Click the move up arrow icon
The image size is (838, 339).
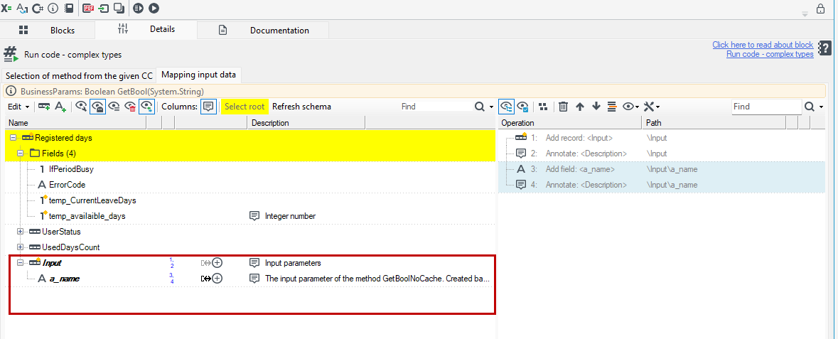[580, 107]
